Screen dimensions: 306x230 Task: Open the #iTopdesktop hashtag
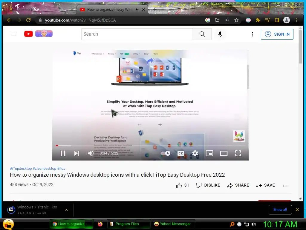click(x=21, y=168)
